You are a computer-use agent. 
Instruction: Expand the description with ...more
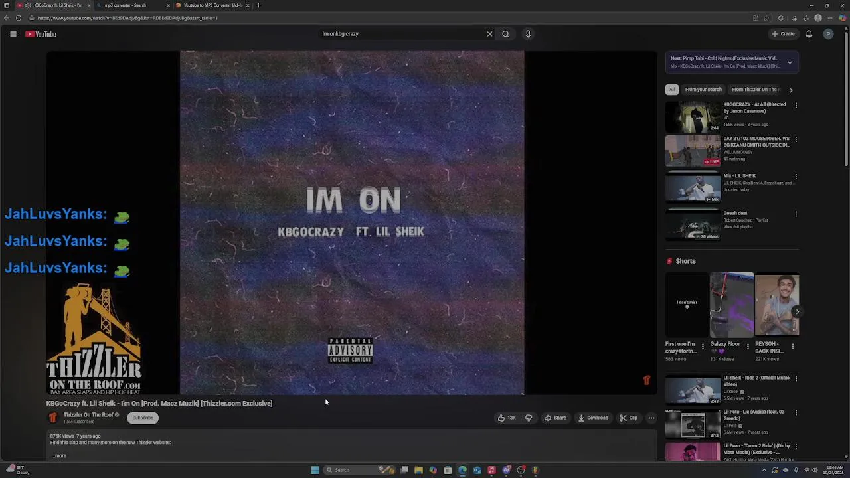[59, 456]
